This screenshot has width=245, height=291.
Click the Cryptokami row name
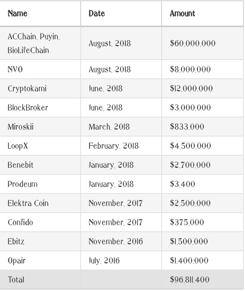coord(27,89)
